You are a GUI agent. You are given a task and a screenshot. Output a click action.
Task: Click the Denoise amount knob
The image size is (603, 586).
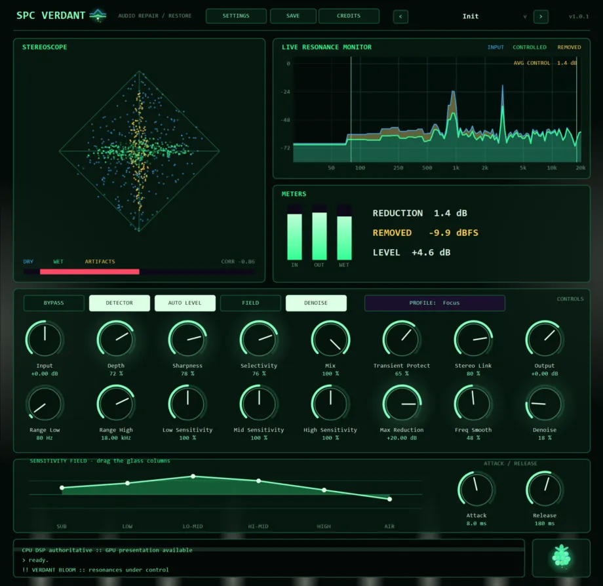[x=545, y=404]
